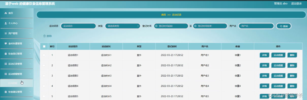Click 删除 button for row 4
This screenshot has width=307, height=100.
pos(292,86)
